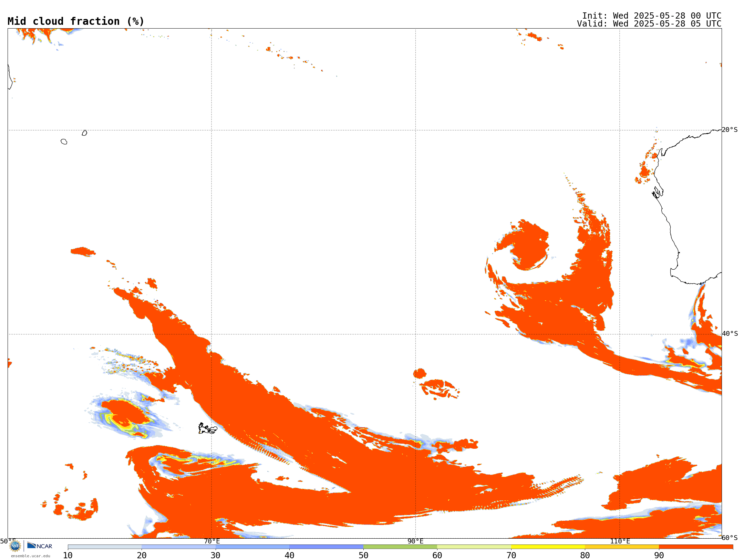
Task: Click the 20°S latitude label
Action: 730,130
